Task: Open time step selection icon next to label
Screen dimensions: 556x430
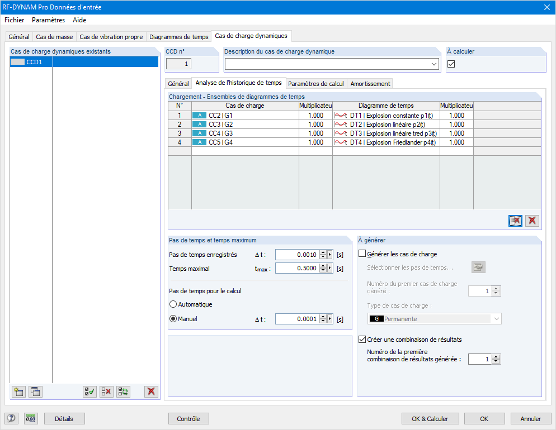Action: coord(478,267)
